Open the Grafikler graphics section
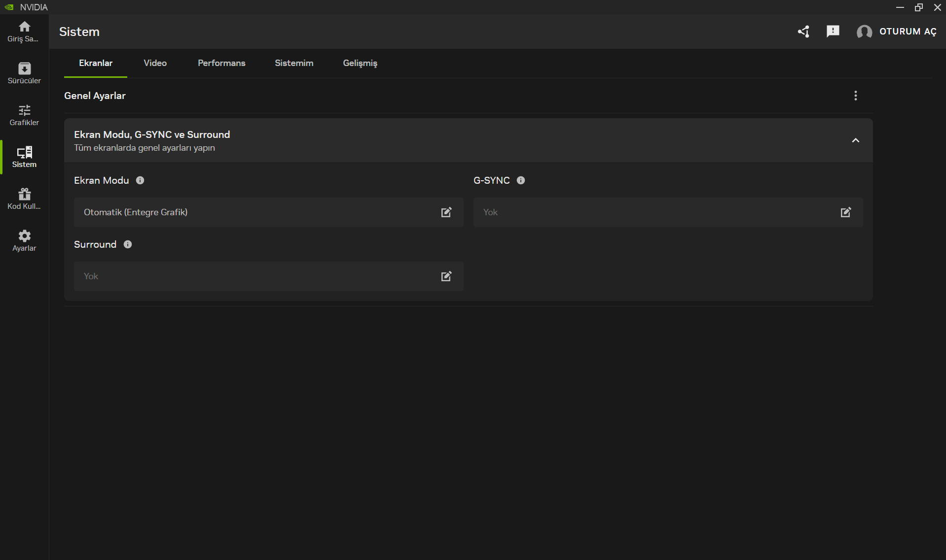The height and width of the screenshot is (560, 946). point(24,115)
